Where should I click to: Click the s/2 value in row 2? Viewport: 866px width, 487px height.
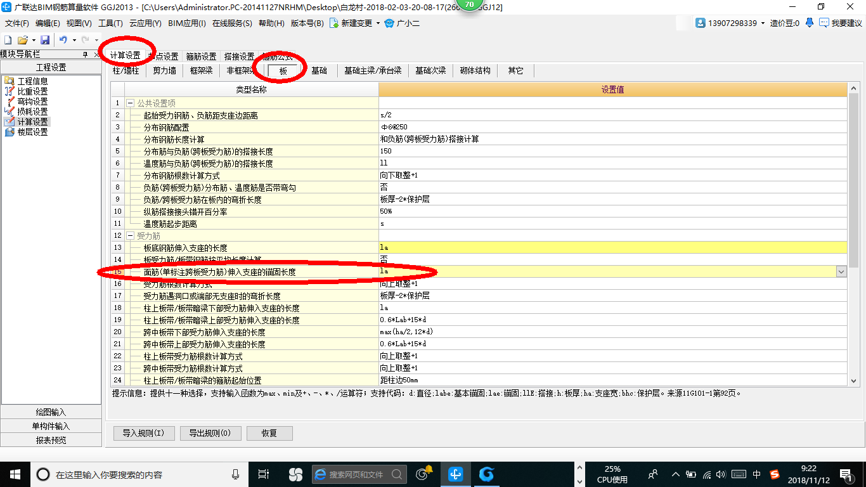612,115
